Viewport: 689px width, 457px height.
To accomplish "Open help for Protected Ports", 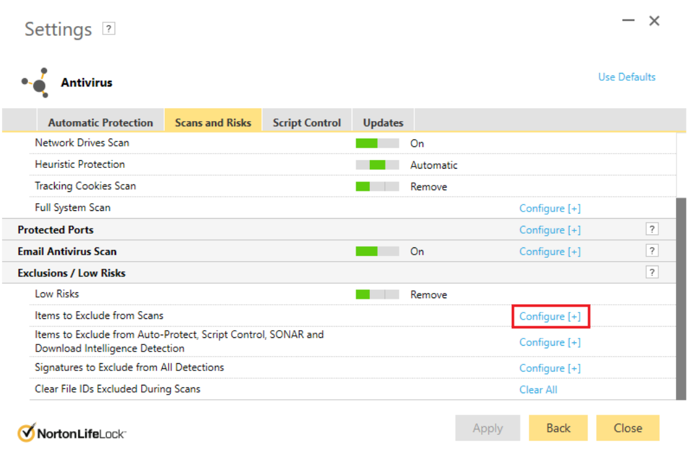I will 652,229.
